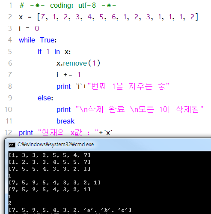
Task: Click the coding utf-8 comment line
Action: point(68,6)
